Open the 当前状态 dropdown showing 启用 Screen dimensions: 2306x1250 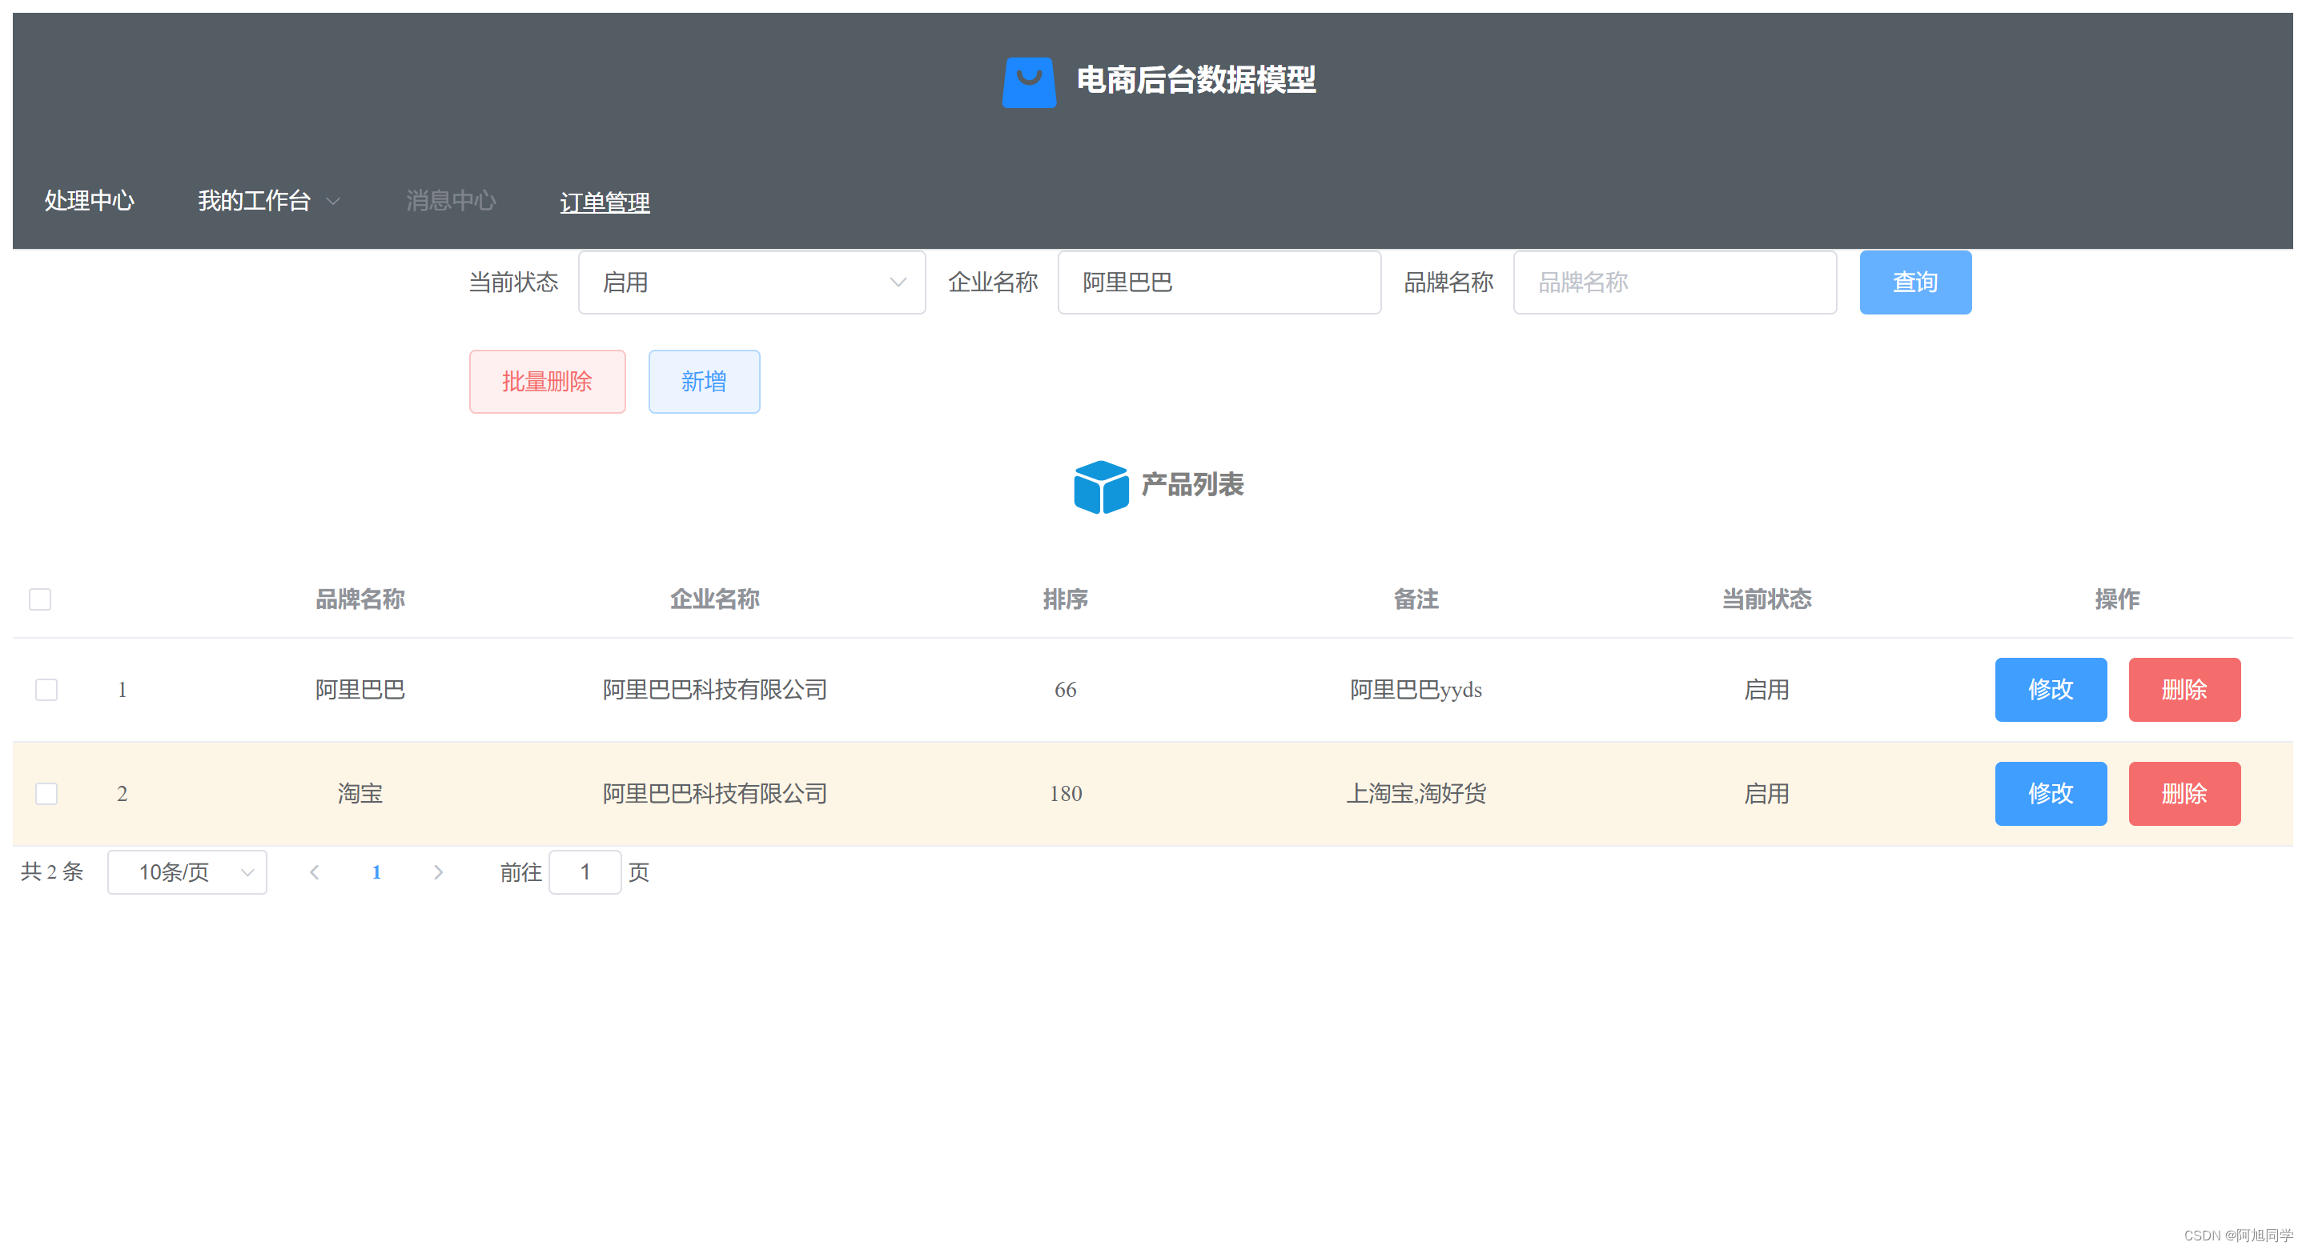point(751,282)
